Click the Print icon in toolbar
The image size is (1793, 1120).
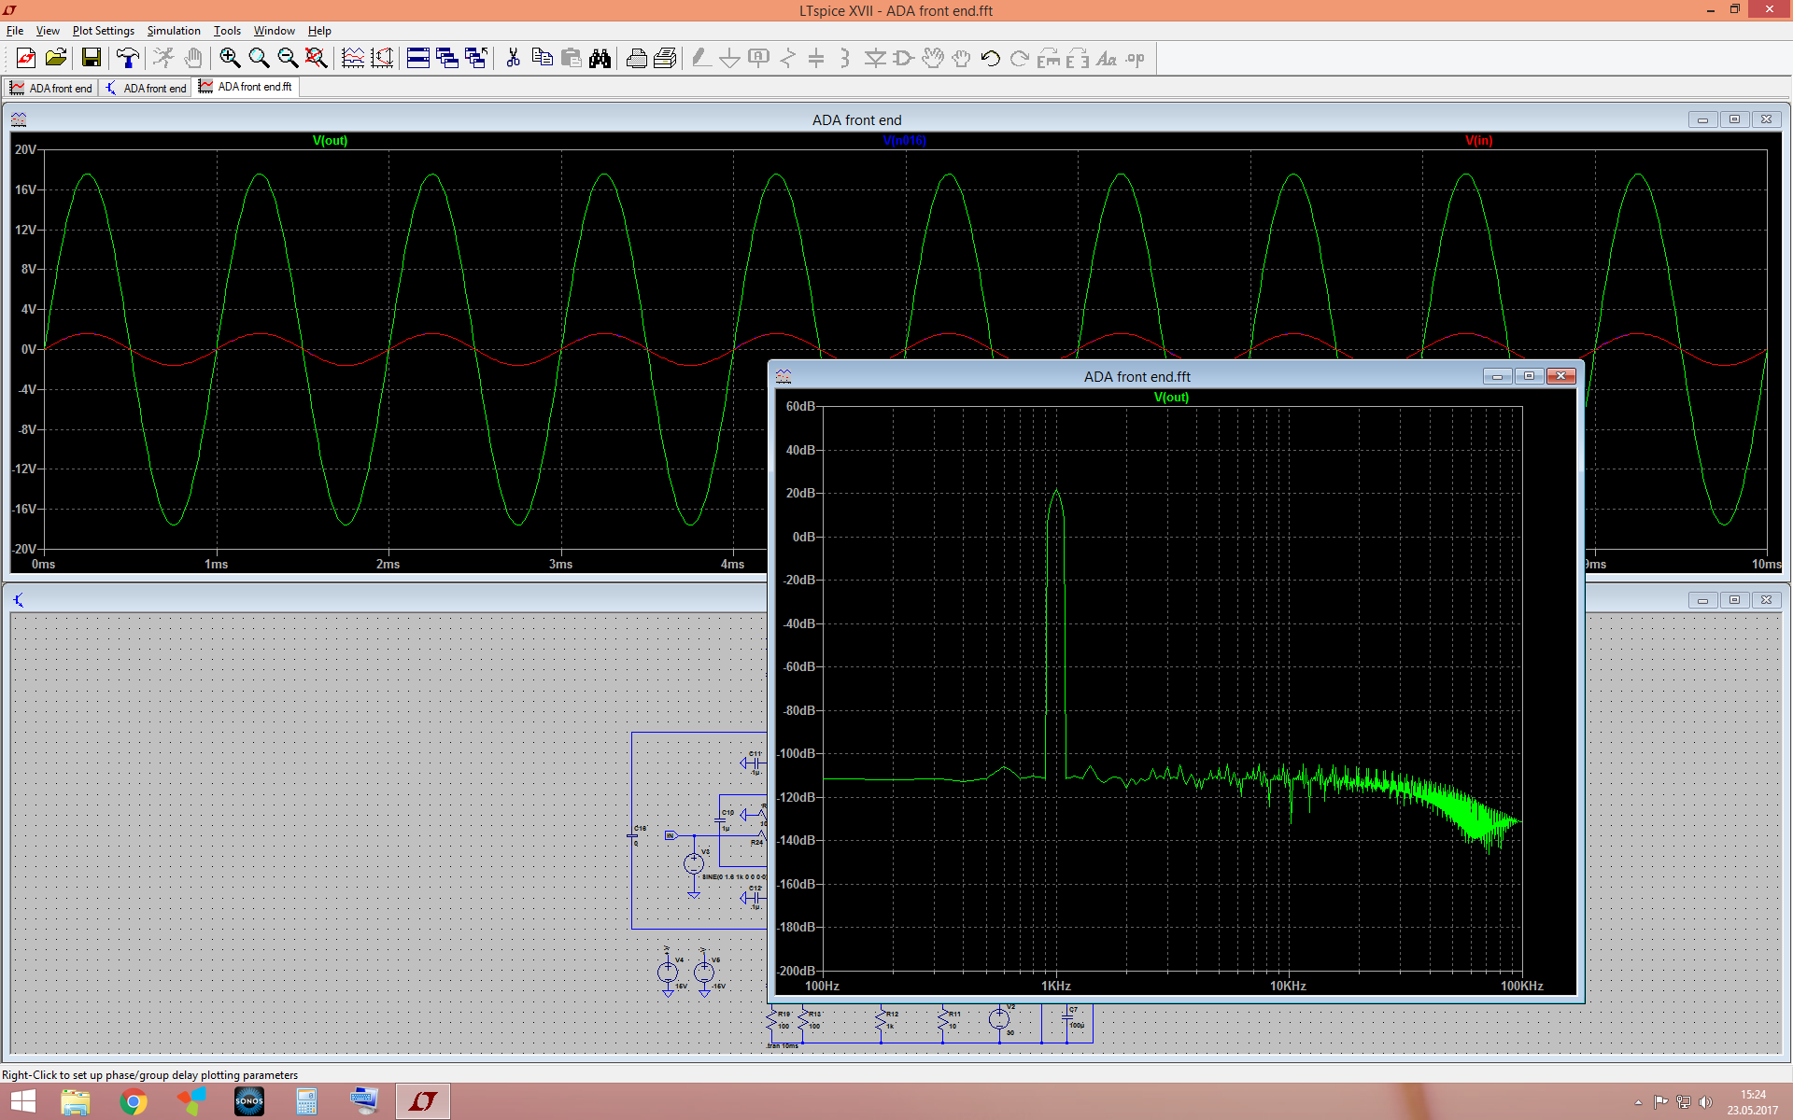click(x=665, y=59)
